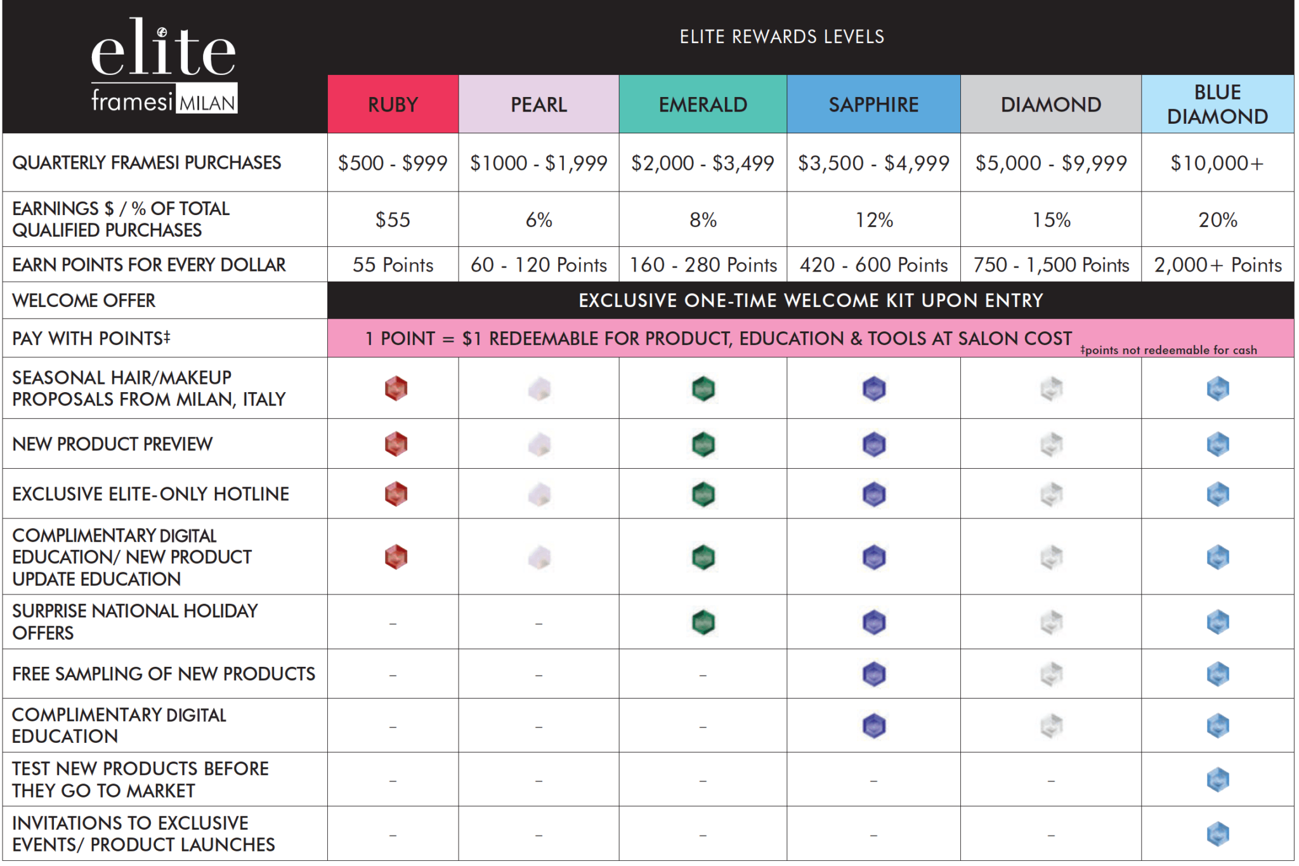Click the Exclusive One-Time Welcome Kit banner
This screenshot has width=1299, height=866.
coord(810,301)
